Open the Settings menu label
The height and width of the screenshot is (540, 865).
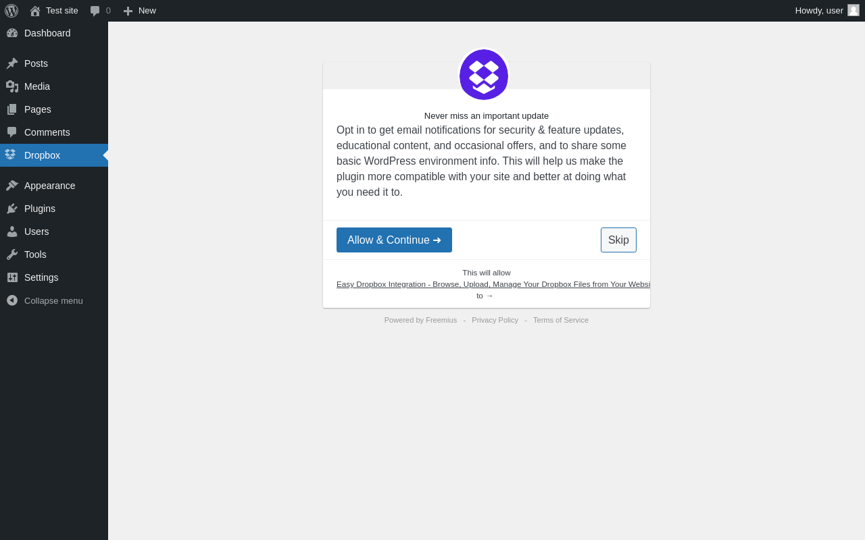click(x=41, y=277)
